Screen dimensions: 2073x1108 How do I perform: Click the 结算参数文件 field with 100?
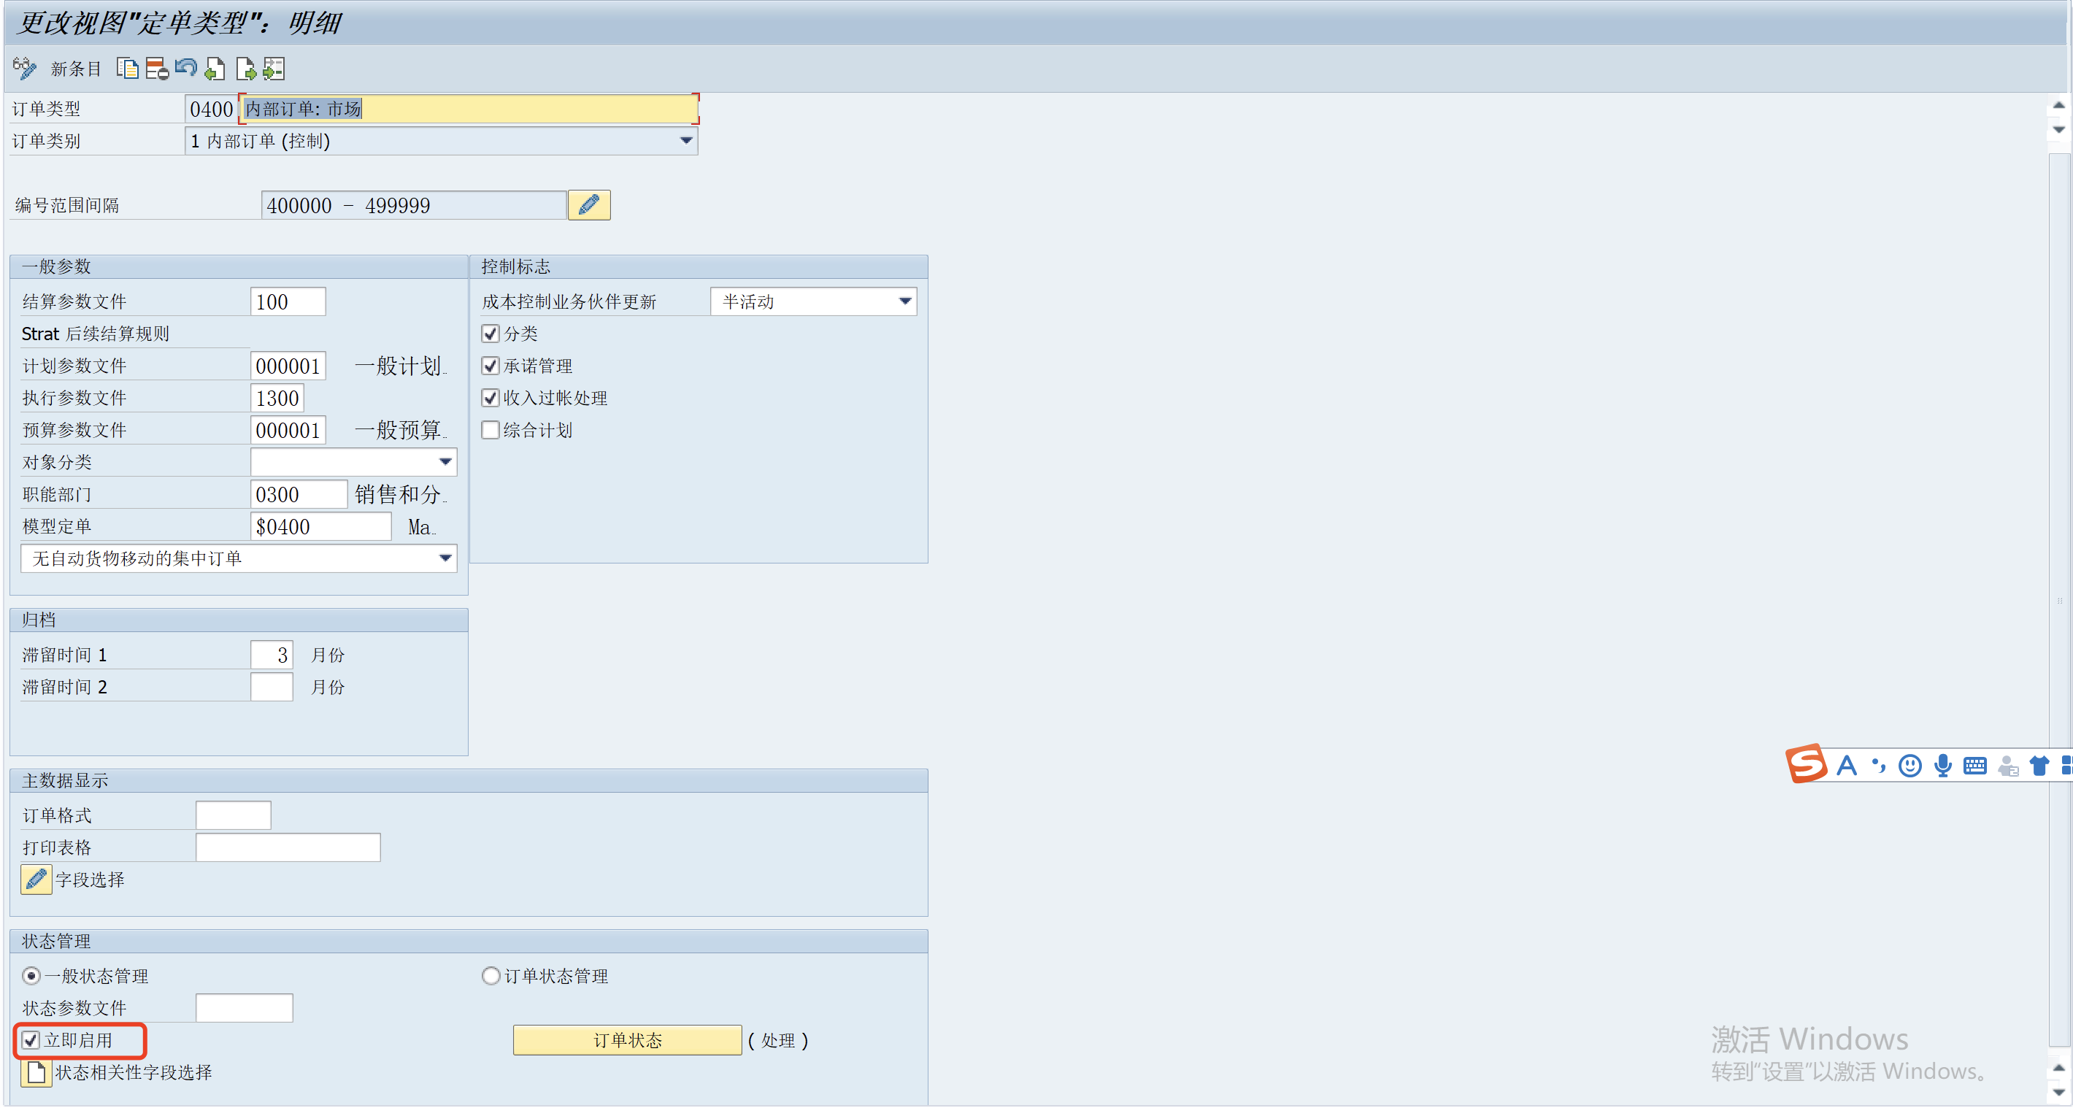coord(288,301)
